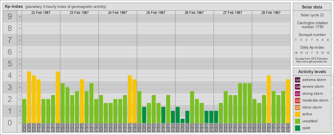Click the '0 3' hour label under 22 Feb
This screenshot has height=135, width=334.
[x=24, y=128]
